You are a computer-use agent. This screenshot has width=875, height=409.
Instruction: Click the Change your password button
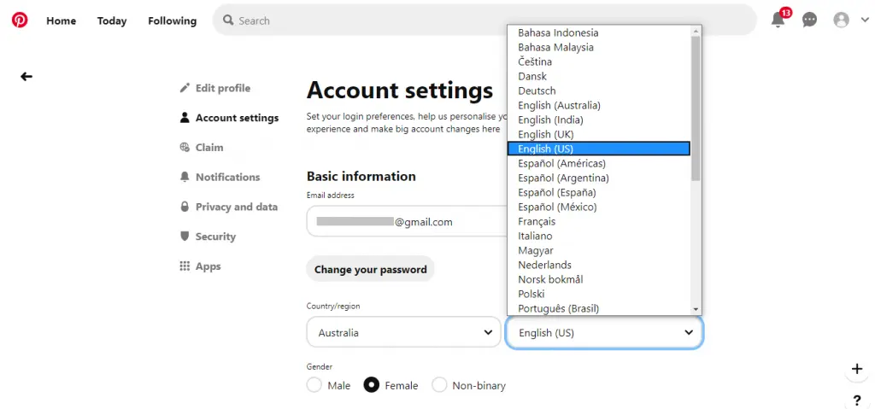coord(371,270)
